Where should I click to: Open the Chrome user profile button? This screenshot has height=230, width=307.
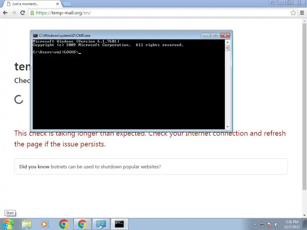tap(272, 2)
